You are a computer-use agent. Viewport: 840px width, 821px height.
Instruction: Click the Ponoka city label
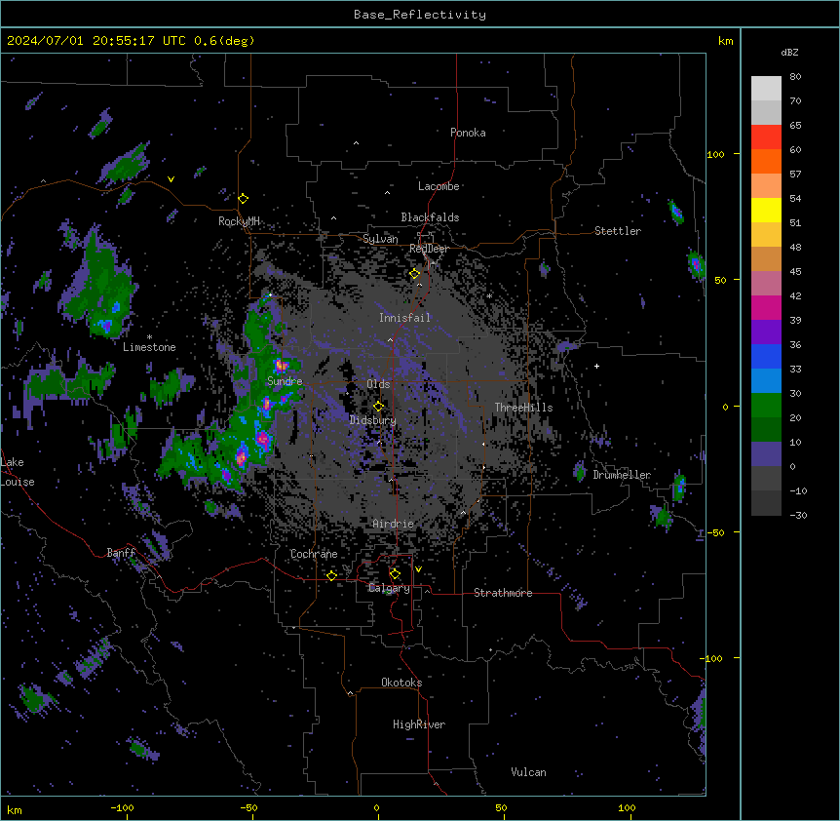pyautogui.click(x=468, y=133)
